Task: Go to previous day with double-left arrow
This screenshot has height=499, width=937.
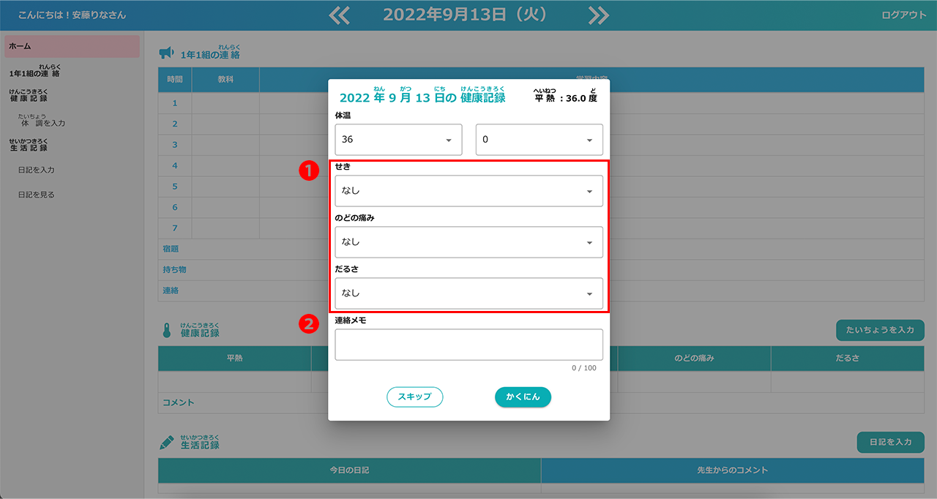Action: click(x=339, y=15)
